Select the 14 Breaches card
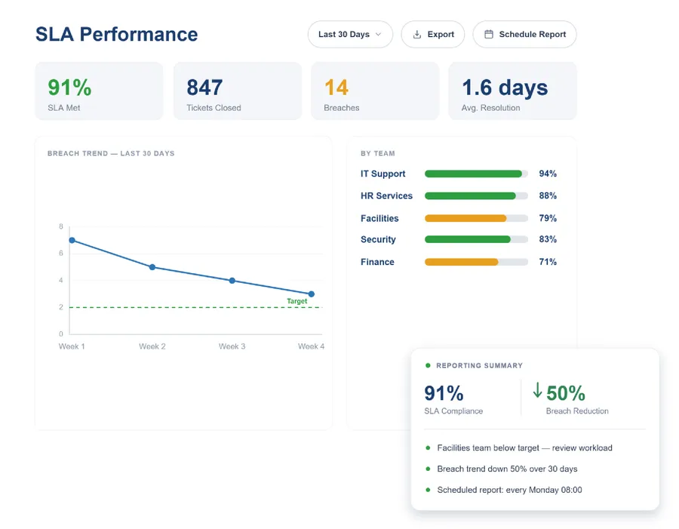Image resolution: width=679 pixels, height=529 pixels. 375,91
